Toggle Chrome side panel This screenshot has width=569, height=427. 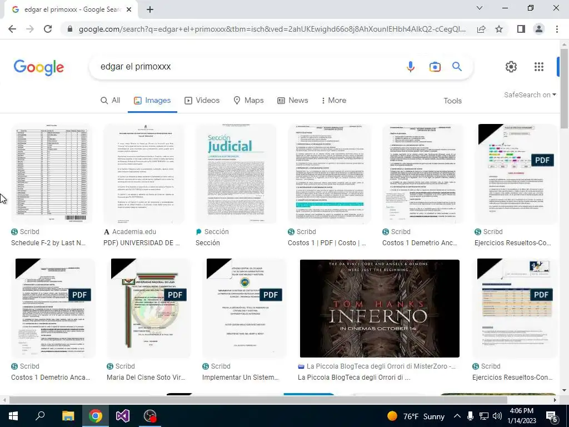click(521, 29)
